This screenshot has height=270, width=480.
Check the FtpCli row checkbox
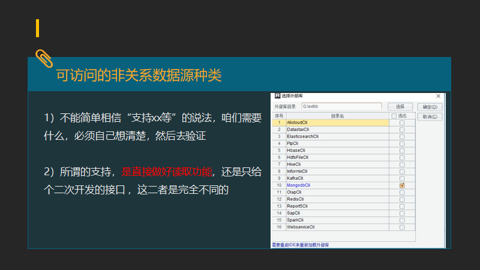pyautogui.click(x=402, y=143)
